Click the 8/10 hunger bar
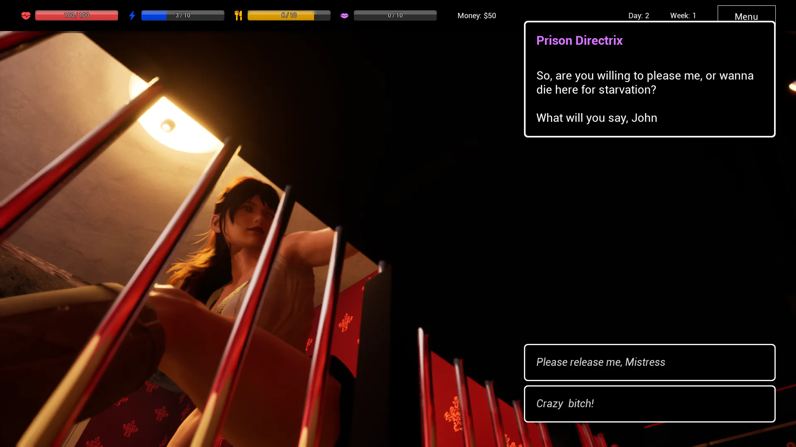 click(x=289, y=15)
